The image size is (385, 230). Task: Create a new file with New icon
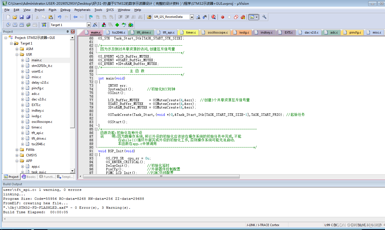[x=8, y=17]
